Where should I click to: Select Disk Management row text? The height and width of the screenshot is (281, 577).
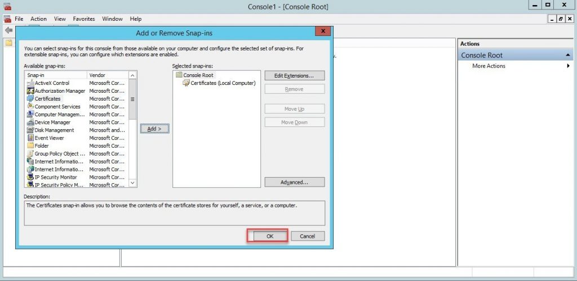click(54, 130)
